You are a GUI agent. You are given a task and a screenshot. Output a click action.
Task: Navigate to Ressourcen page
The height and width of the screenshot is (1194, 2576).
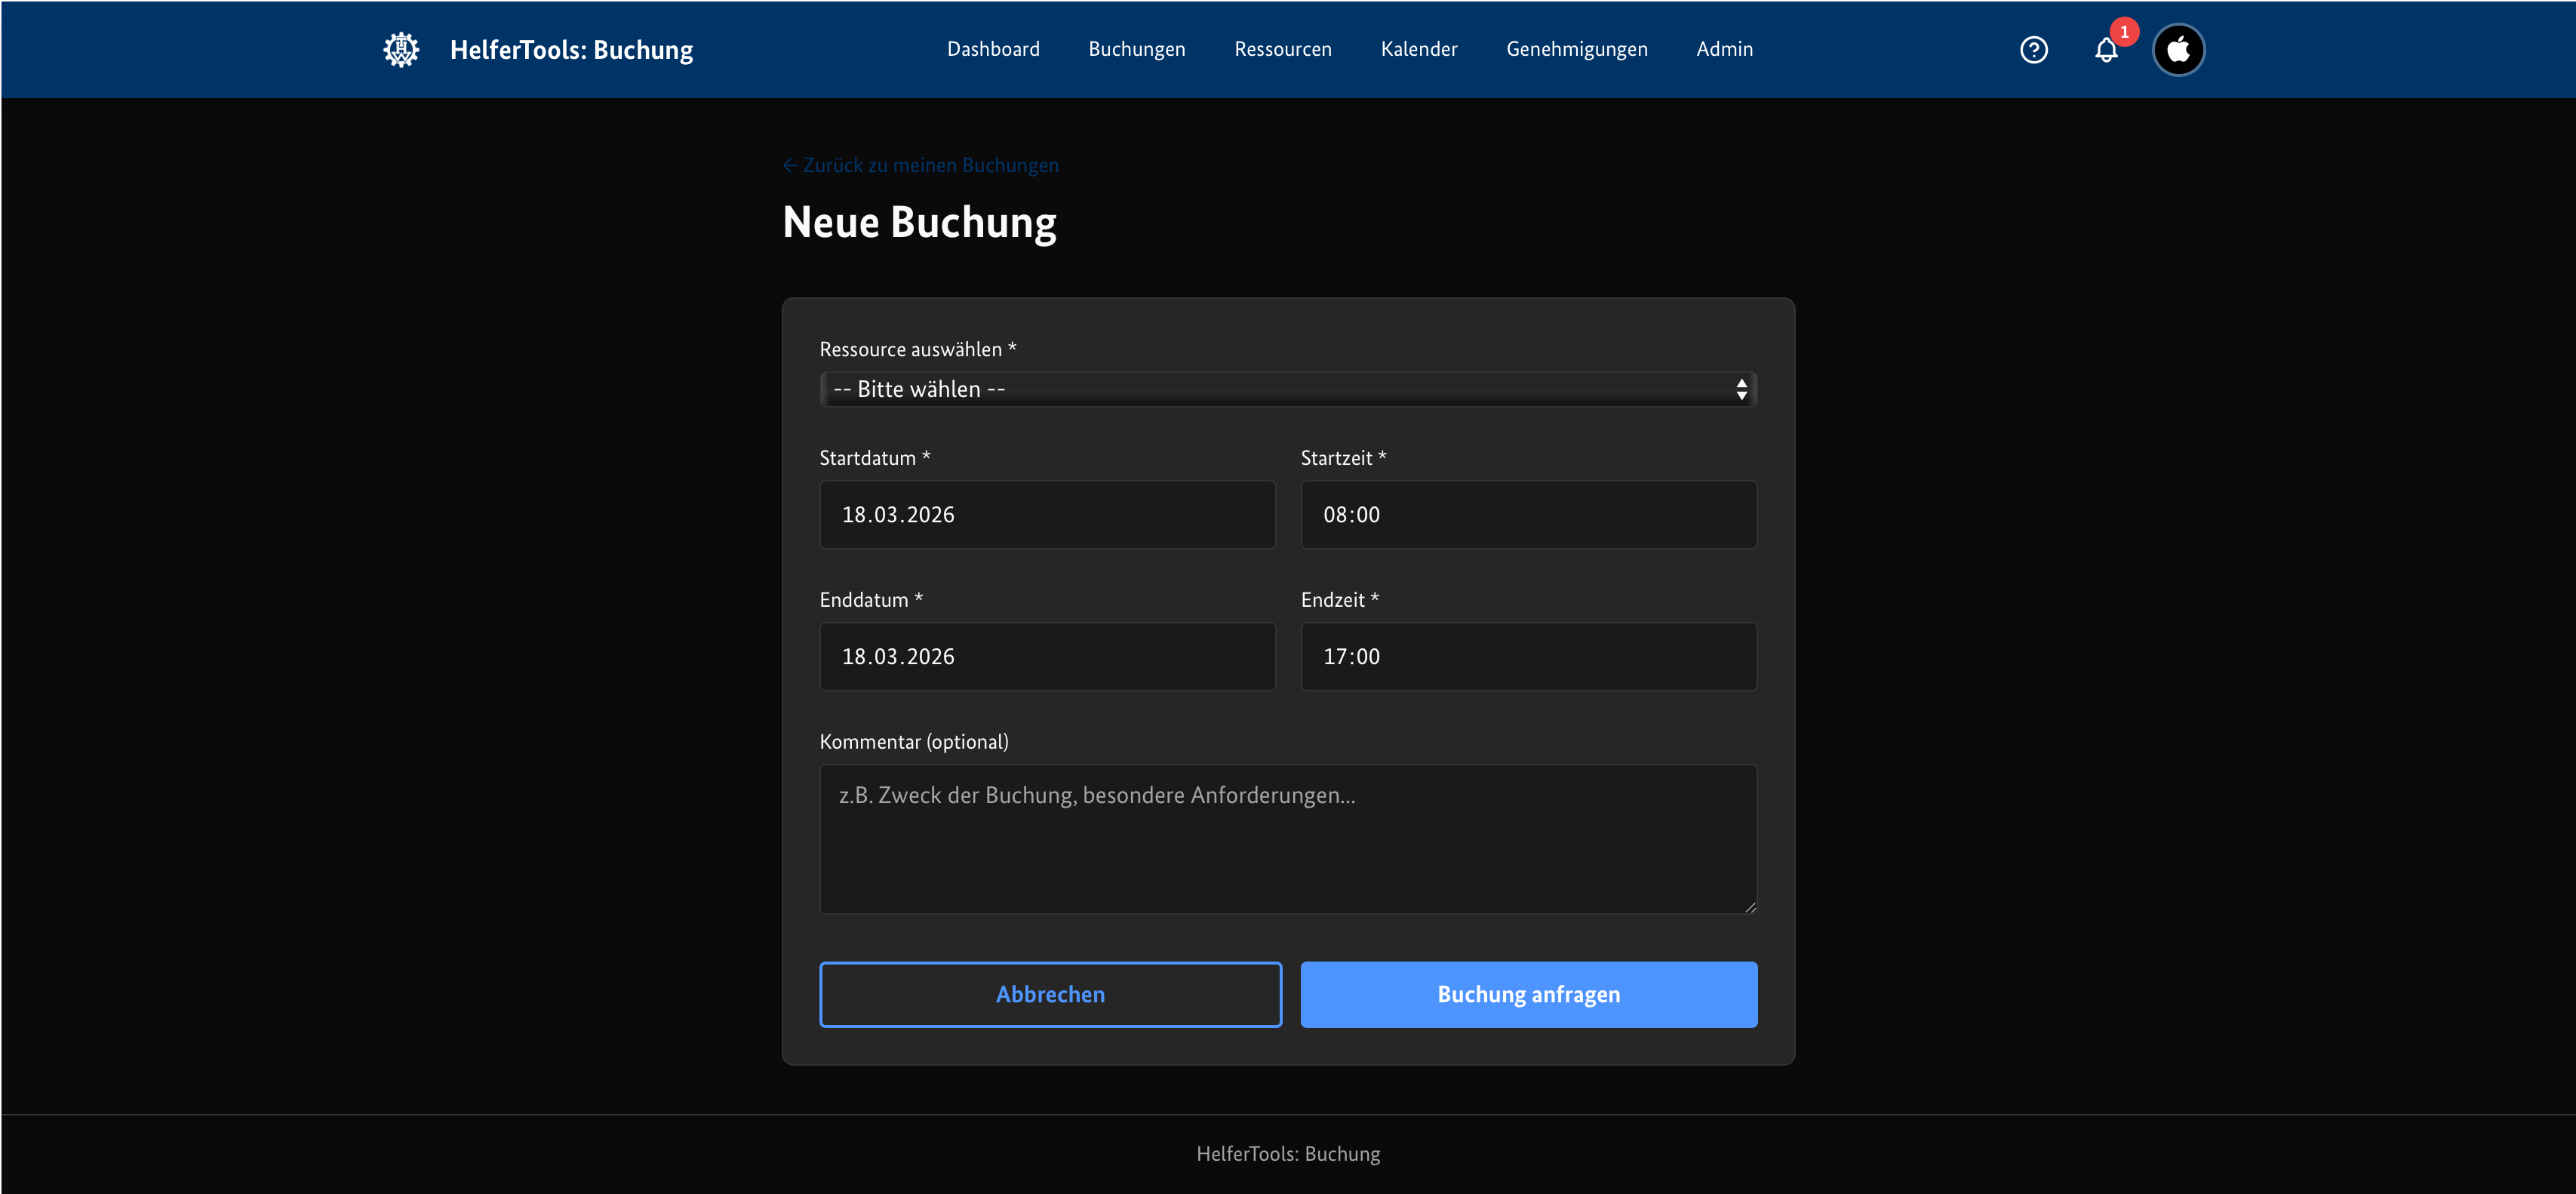pos(1282,49)
